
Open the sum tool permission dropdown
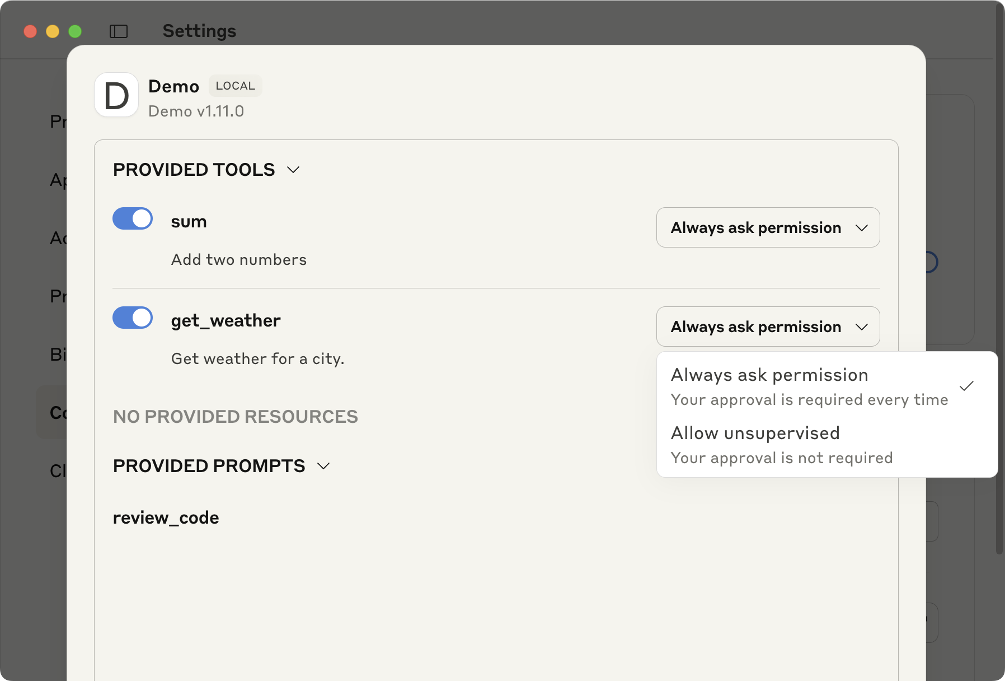pos(768,227)
